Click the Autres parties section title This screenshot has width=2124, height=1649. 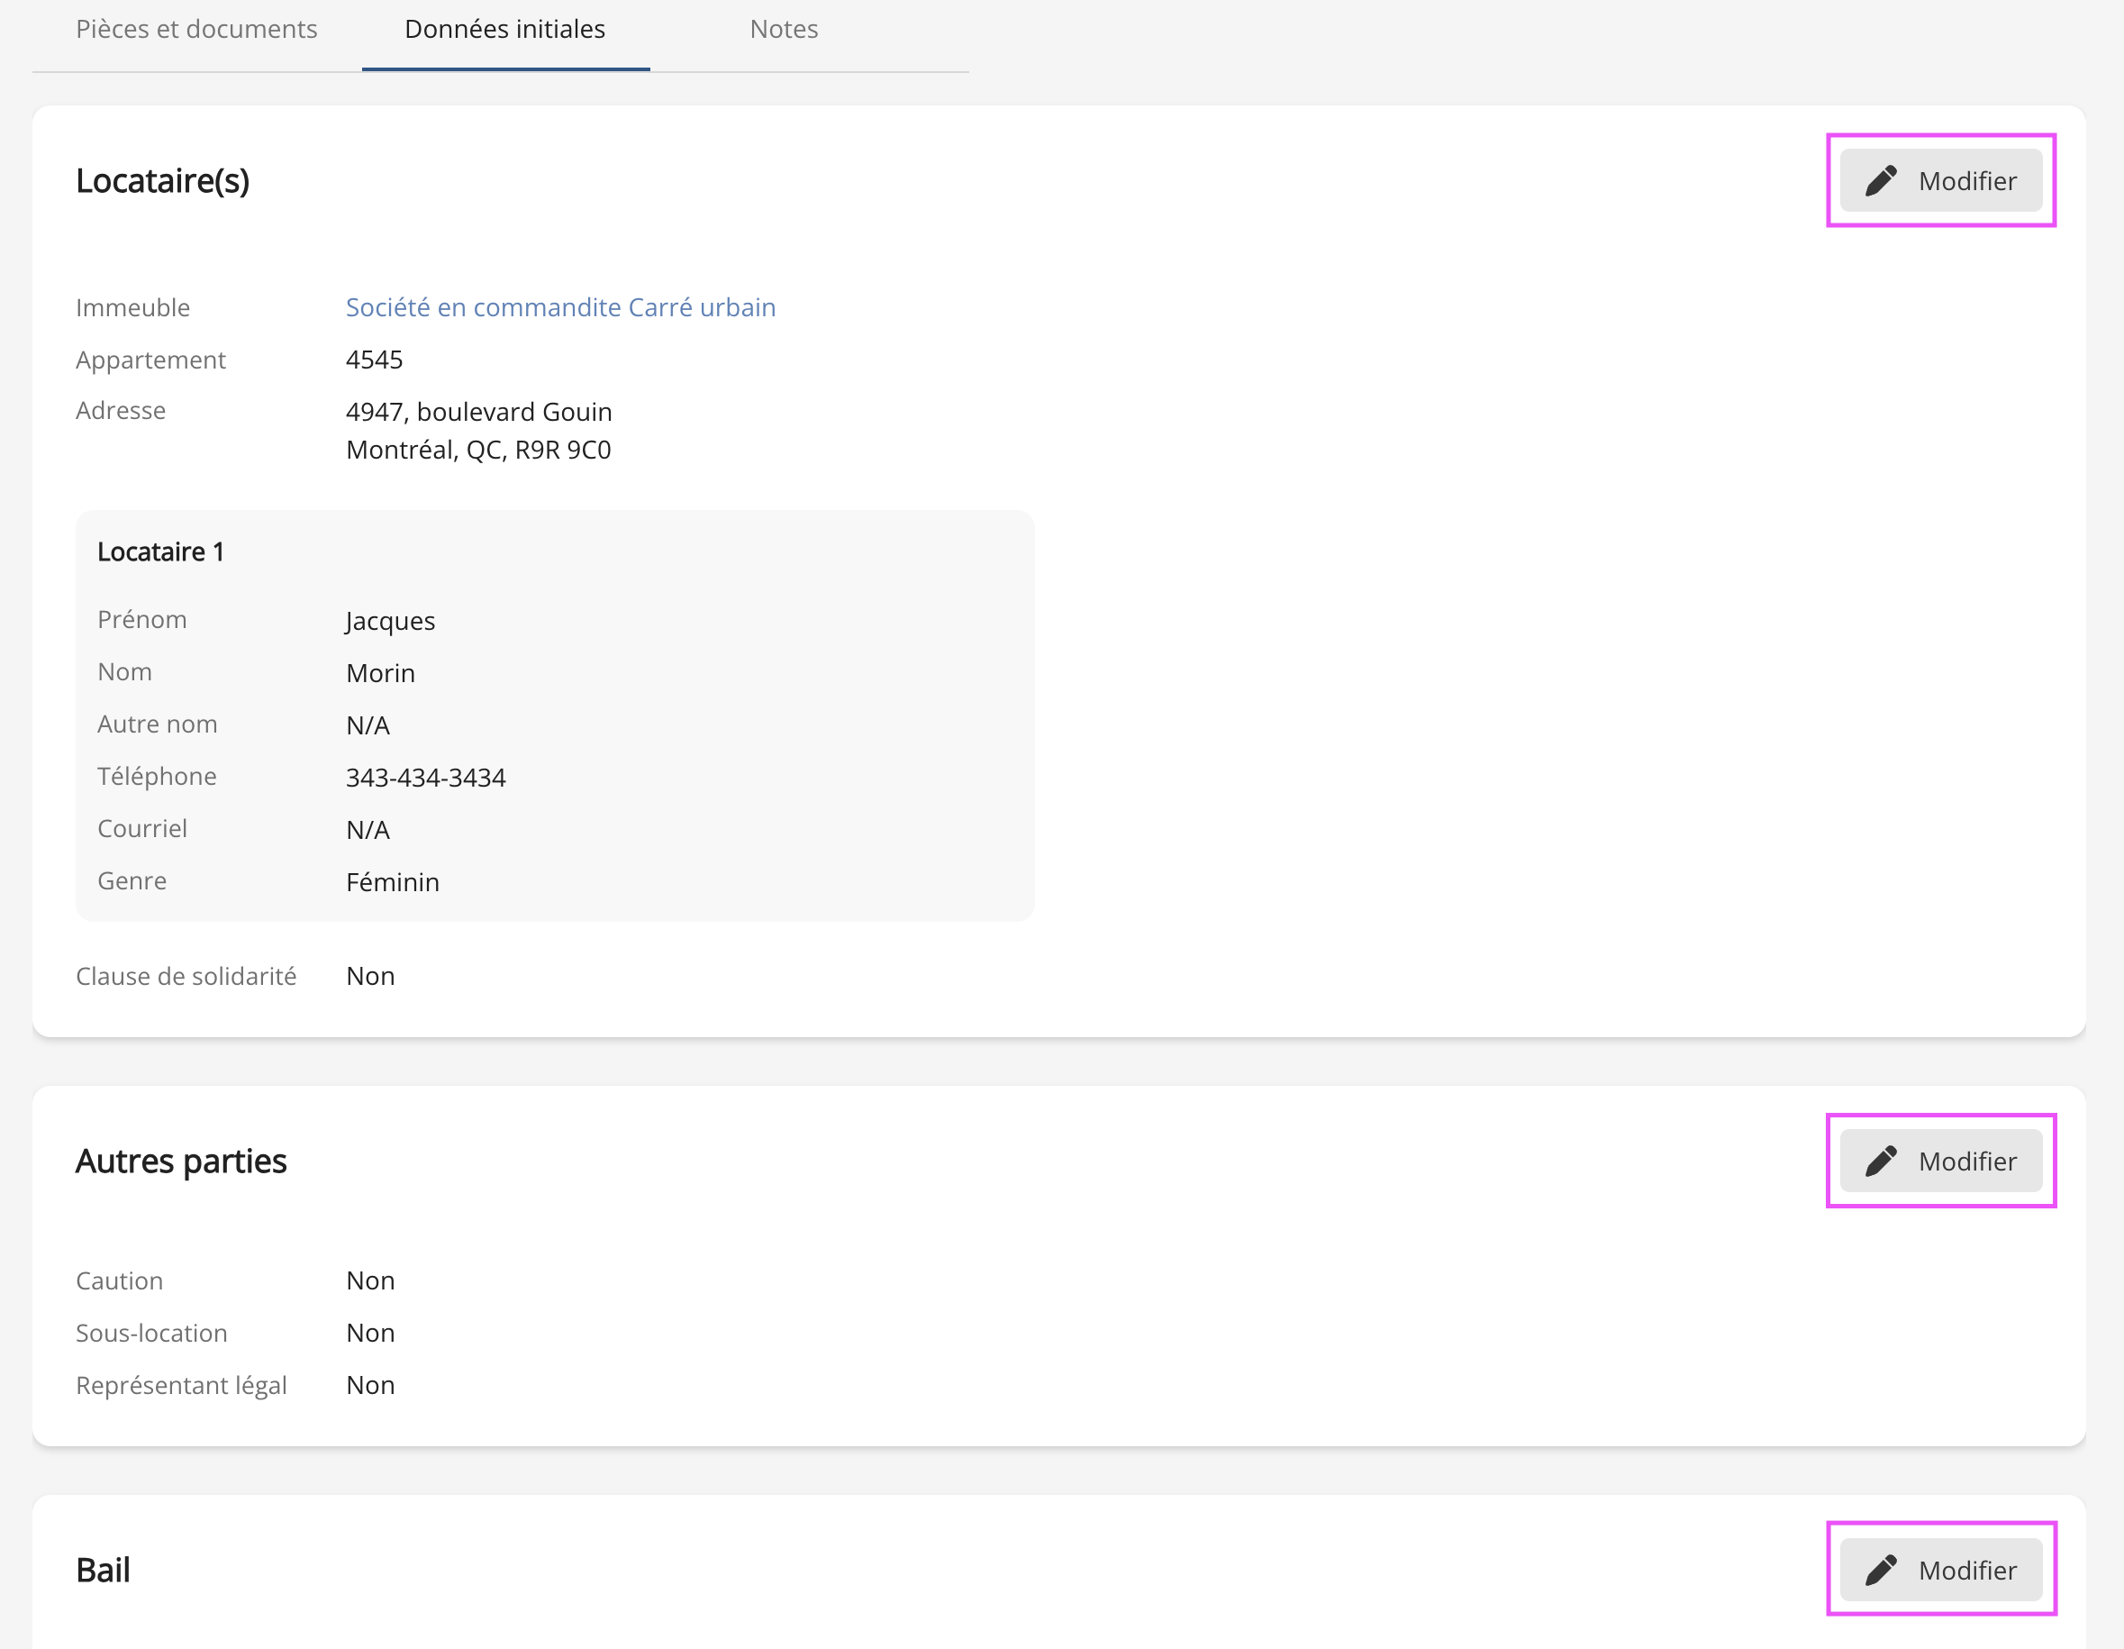coord(181,1161)
